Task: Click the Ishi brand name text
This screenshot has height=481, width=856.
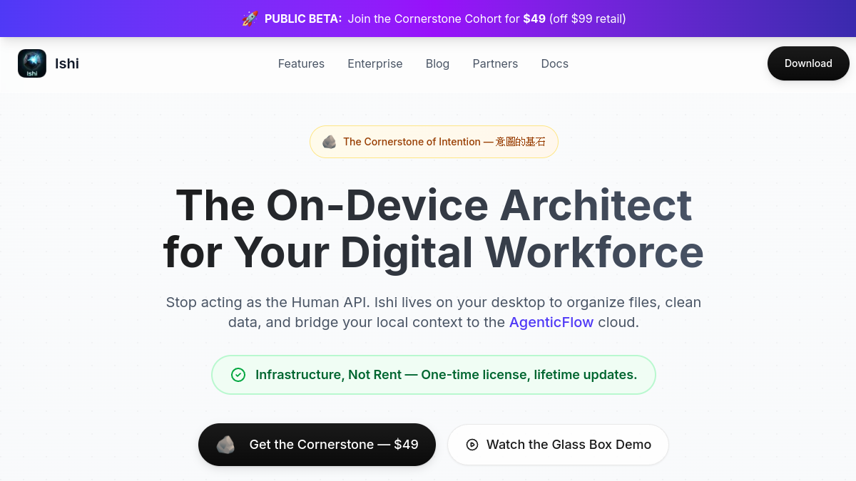Action: pyautogui.click(x=67, y=63)
